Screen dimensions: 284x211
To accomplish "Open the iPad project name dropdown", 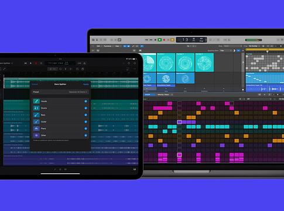I will [x=6, y=63].
